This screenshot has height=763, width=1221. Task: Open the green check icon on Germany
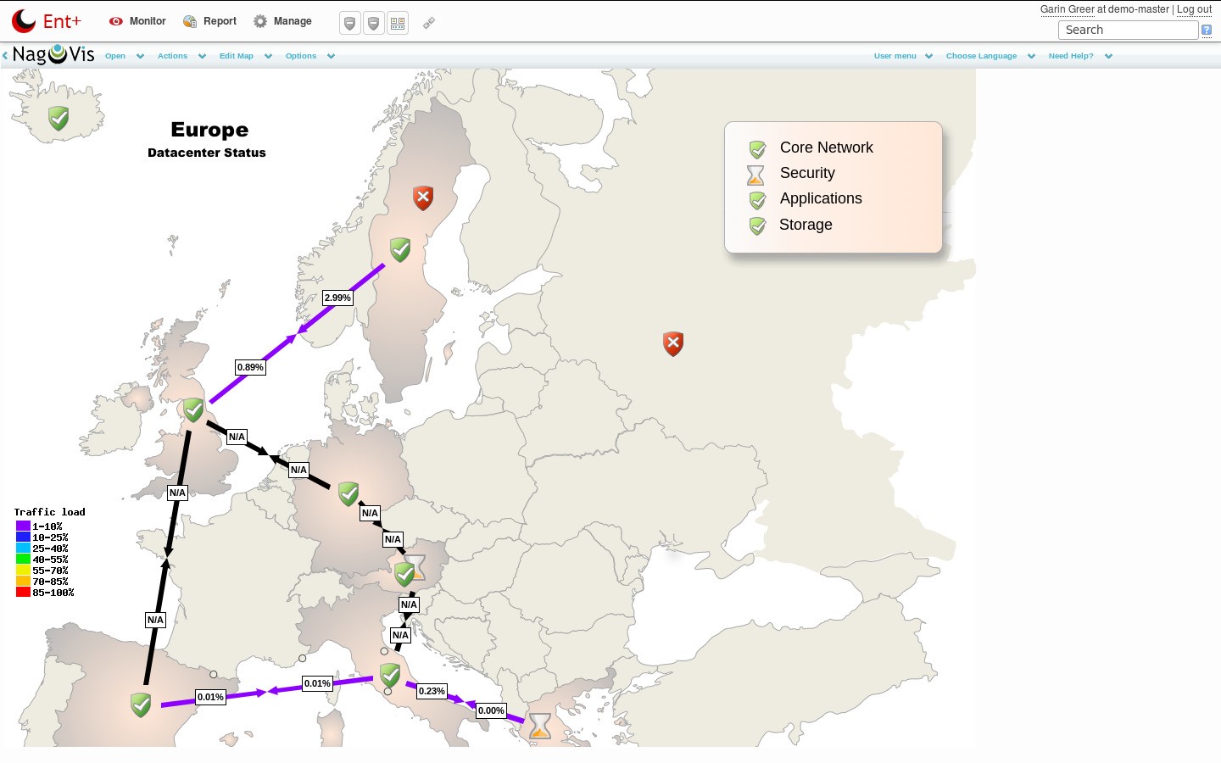click(348, 493)
